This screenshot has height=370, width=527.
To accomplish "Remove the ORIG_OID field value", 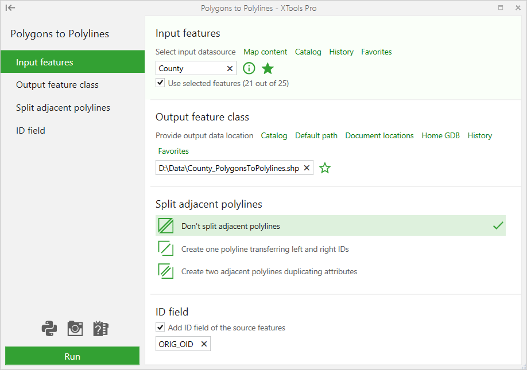I will (x=204, y=344).
